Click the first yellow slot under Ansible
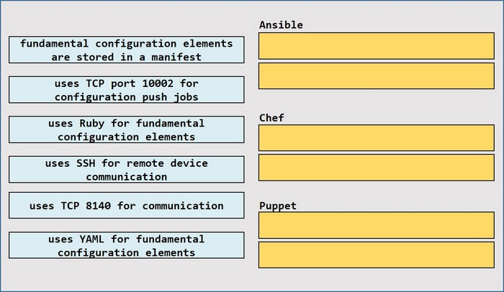 [x=377, y=46]
